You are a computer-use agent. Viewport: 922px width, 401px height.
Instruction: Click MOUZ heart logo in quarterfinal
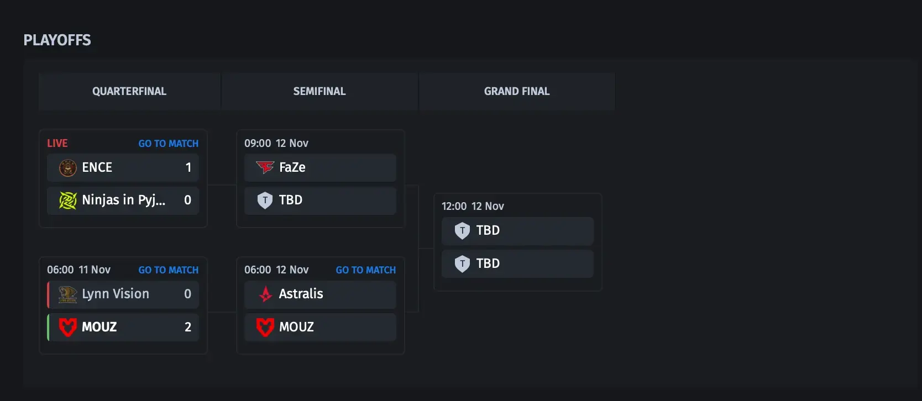pos(68,327)
